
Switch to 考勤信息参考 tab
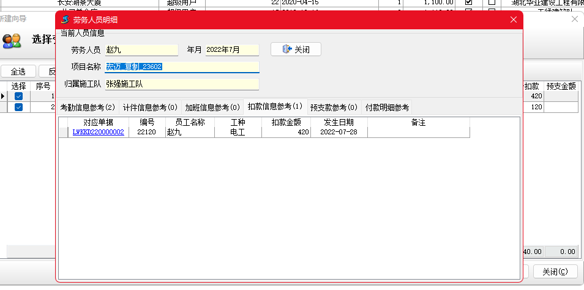[x=88, y=107]
